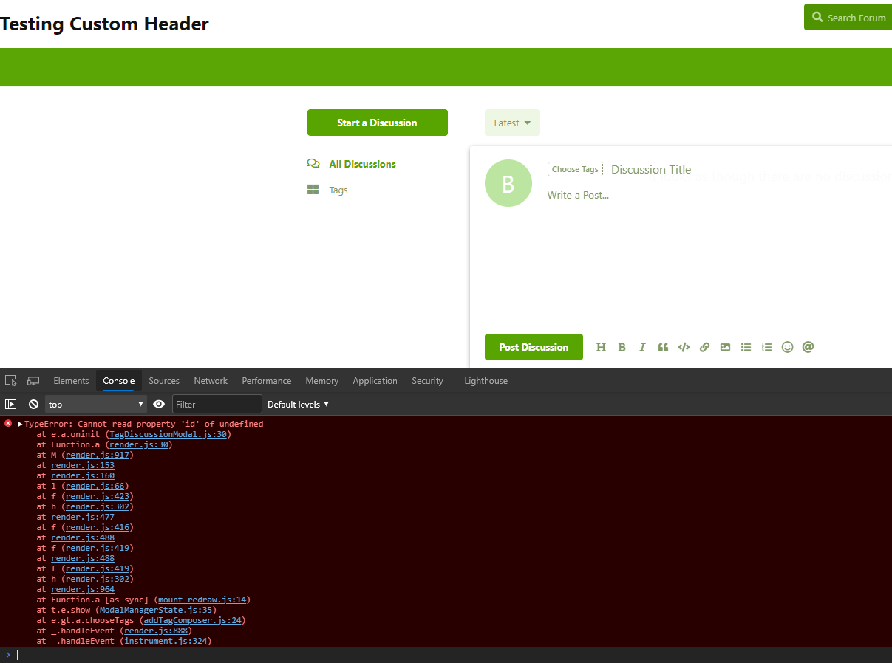Select the italic formatting icon
Screen dimensions: 892x663
click(642, 346)
